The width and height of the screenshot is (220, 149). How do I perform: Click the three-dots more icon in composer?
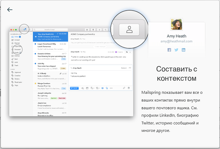[111, 88]
